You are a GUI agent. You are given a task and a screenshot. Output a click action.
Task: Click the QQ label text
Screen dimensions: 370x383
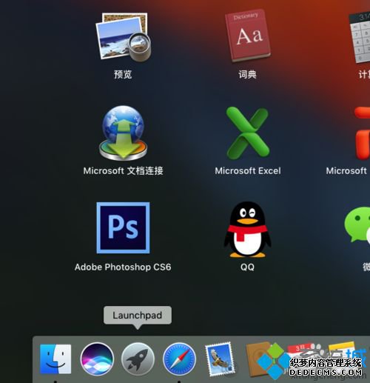click(247, 267)
